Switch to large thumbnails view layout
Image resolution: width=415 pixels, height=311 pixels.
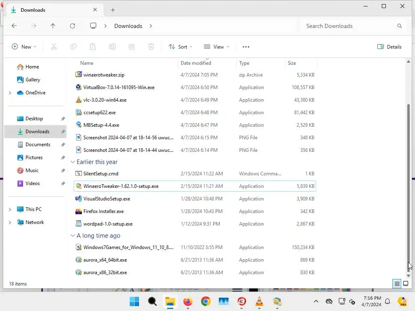pos(405,284)
